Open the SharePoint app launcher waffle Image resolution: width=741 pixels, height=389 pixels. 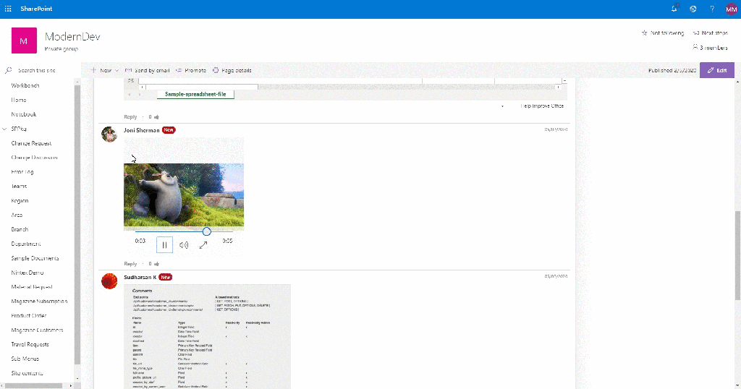point(8,9)
